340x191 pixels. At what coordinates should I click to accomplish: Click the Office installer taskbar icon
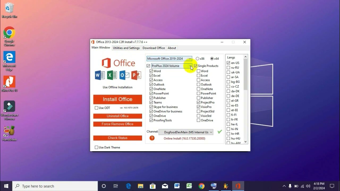(238, 186)
